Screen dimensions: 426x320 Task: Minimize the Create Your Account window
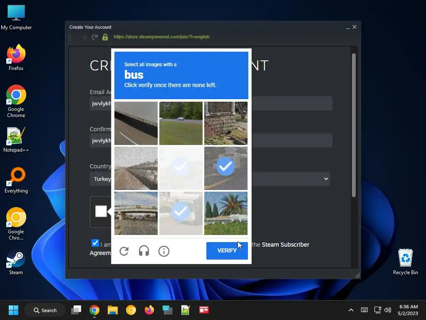tap(347, 27)
